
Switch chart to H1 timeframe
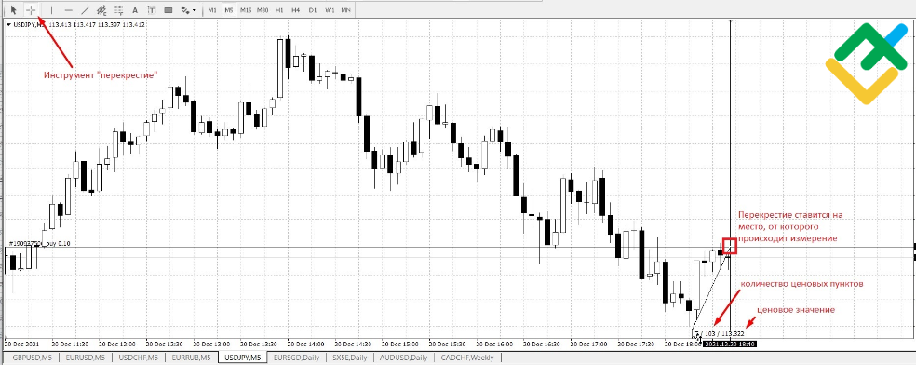279,10
